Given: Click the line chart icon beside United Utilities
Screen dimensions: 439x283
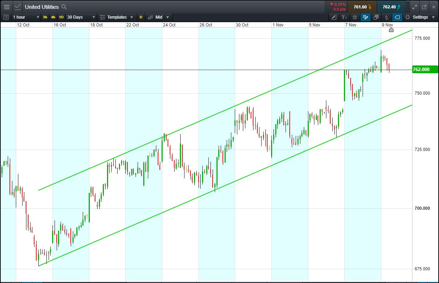Looking at the screenshot, I should click(x=18, y=7).
